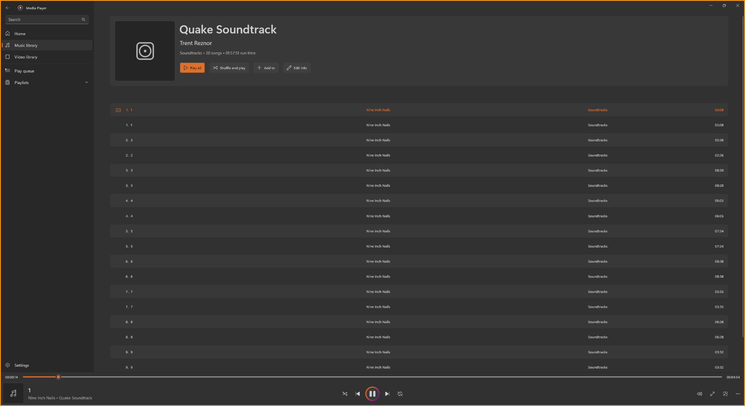Image resolution: width=745 pixels, height=406 pixels.
Task: Click the Quake Soundtrack album title
Action: pos(228,29)
